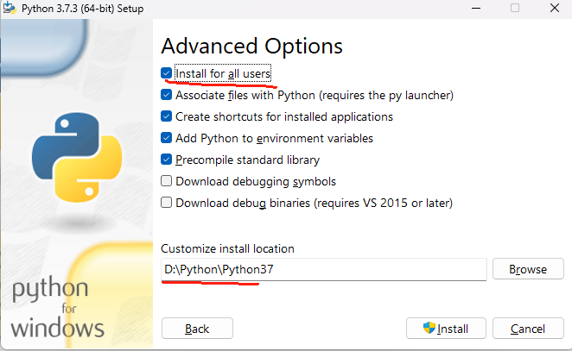Toggle Add Python to environment variables
The height and width of the screenshot is (351, 572).
(x=167, y=138)
